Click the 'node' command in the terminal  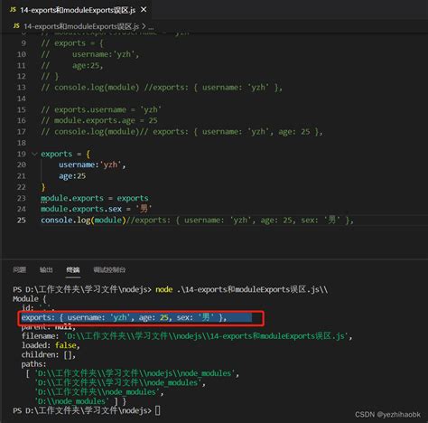tap(164, 289)
